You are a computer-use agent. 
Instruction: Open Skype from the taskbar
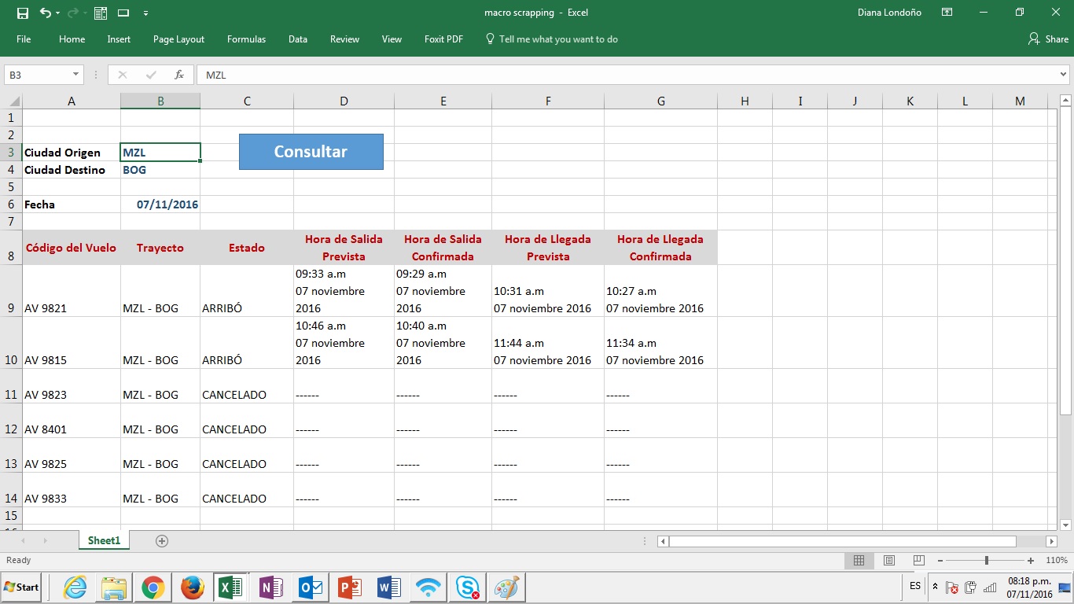tap(467, 587)
